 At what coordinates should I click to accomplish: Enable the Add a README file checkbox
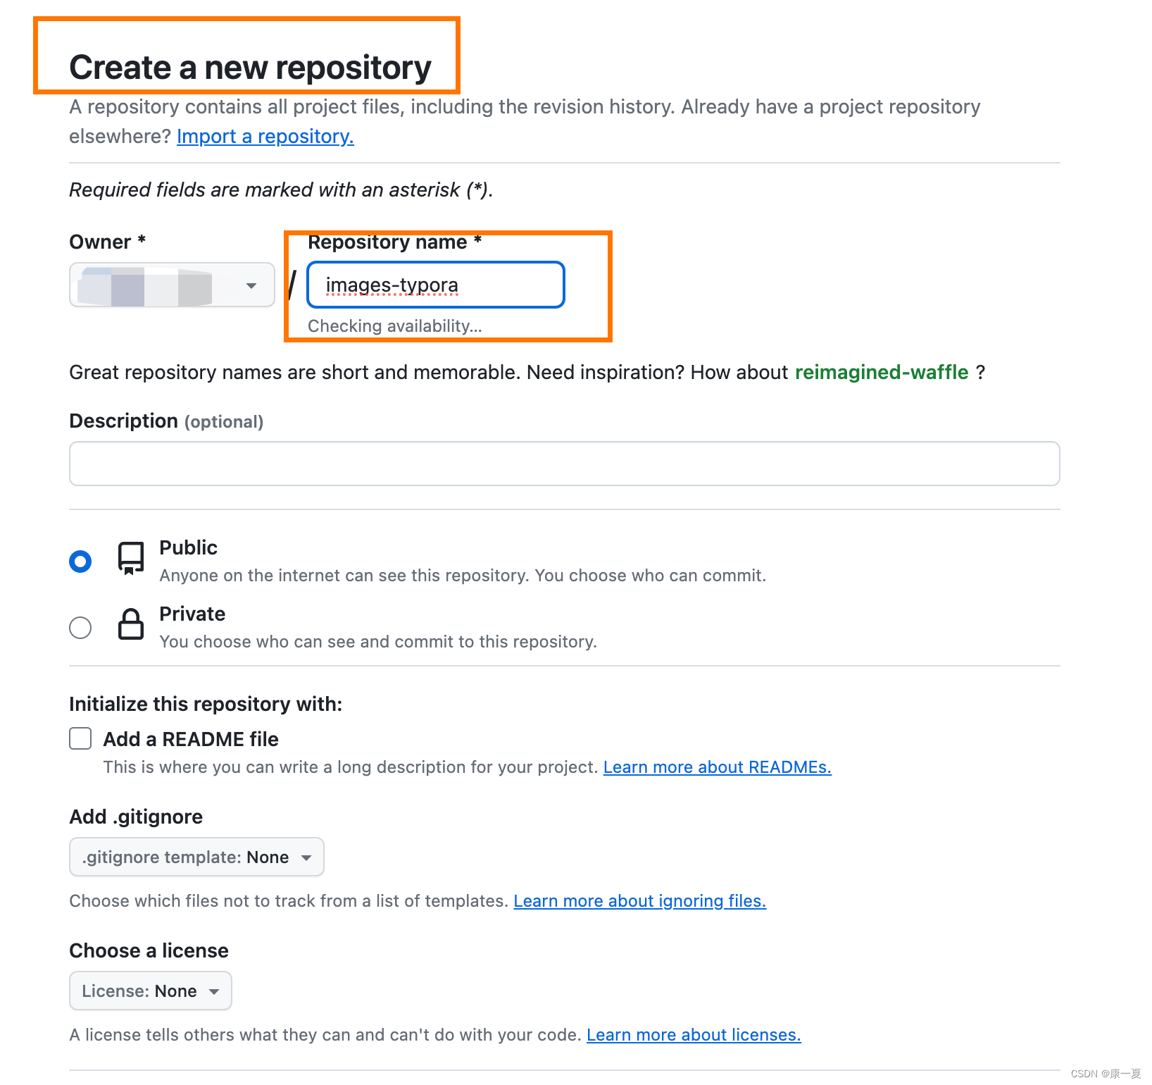click(80, 738)
